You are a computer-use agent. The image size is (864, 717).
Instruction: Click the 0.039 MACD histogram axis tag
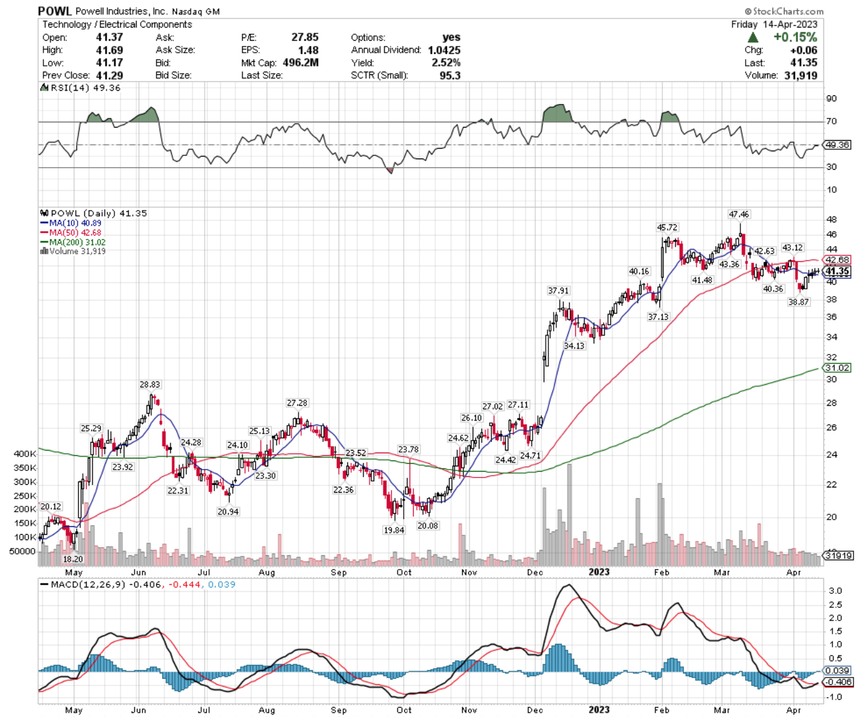[837, 671]
